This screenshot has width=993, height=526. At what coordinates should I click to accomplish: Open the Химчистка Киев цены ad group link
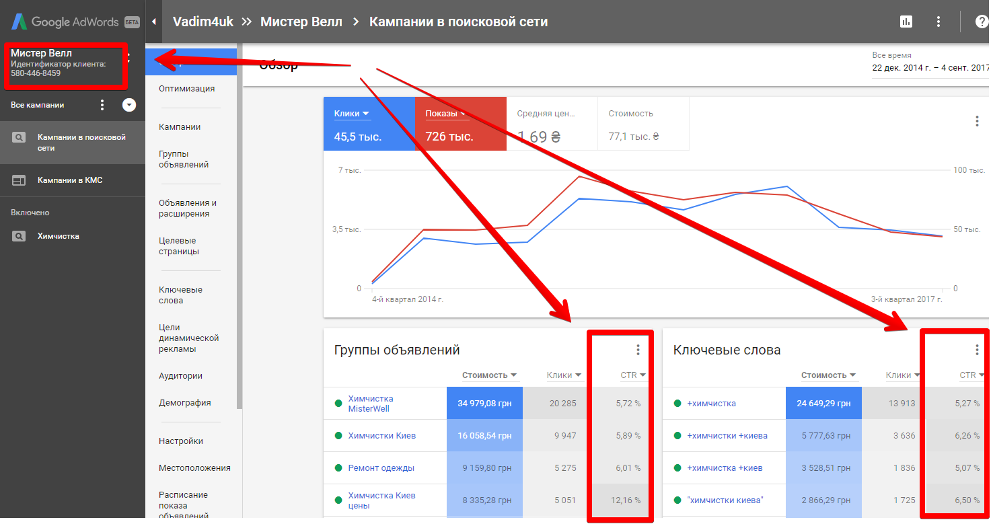(x=381, y=500)
